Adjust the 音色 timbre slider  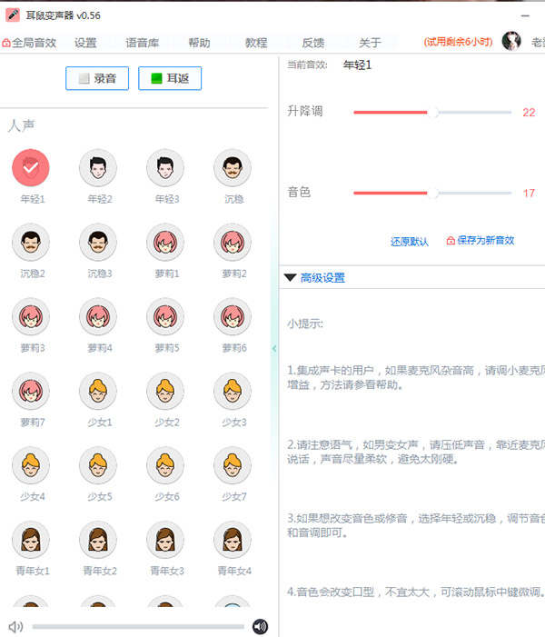(x=432, y=193)
